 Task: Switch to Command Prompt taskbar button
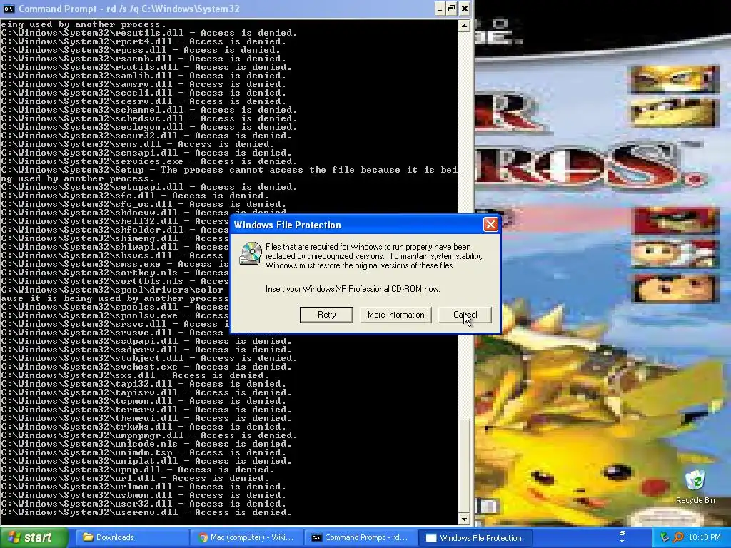coord(361,537)
